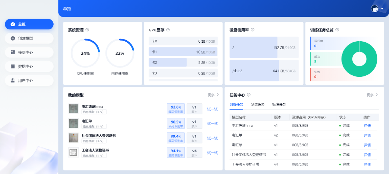Viewport: 389px width, 174px height.
Task: Open 详情 for 电汇单 v2 task
Action: coord(367,135)
